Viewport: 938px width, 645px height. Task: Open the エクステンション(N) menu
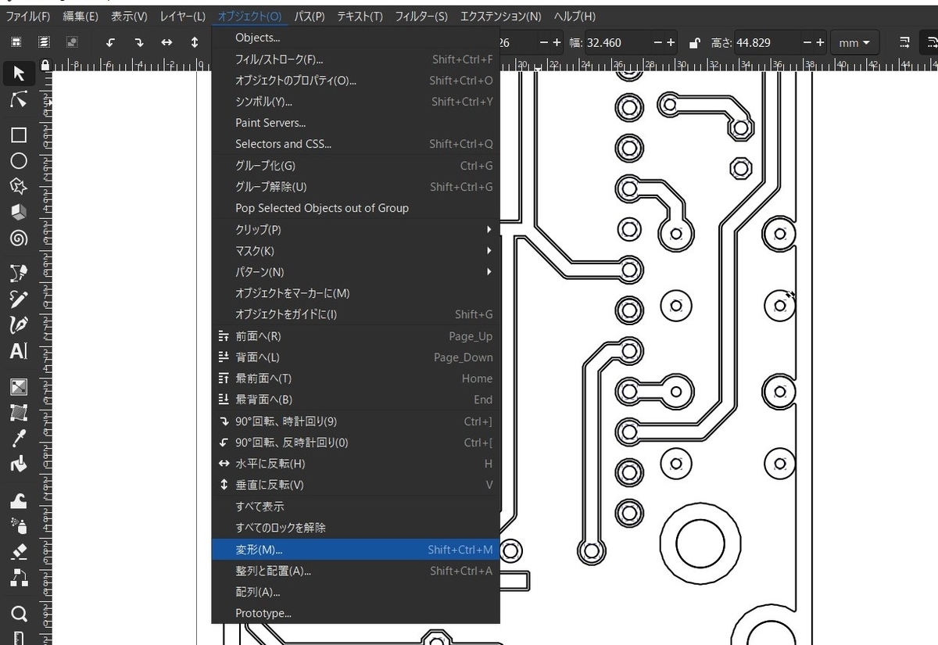coord(500,16)
